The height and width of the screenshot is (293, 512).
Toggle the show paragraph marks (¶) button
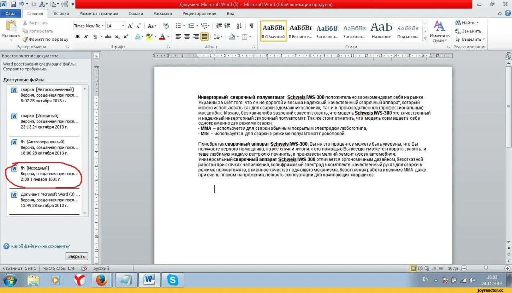coord(251,26)
